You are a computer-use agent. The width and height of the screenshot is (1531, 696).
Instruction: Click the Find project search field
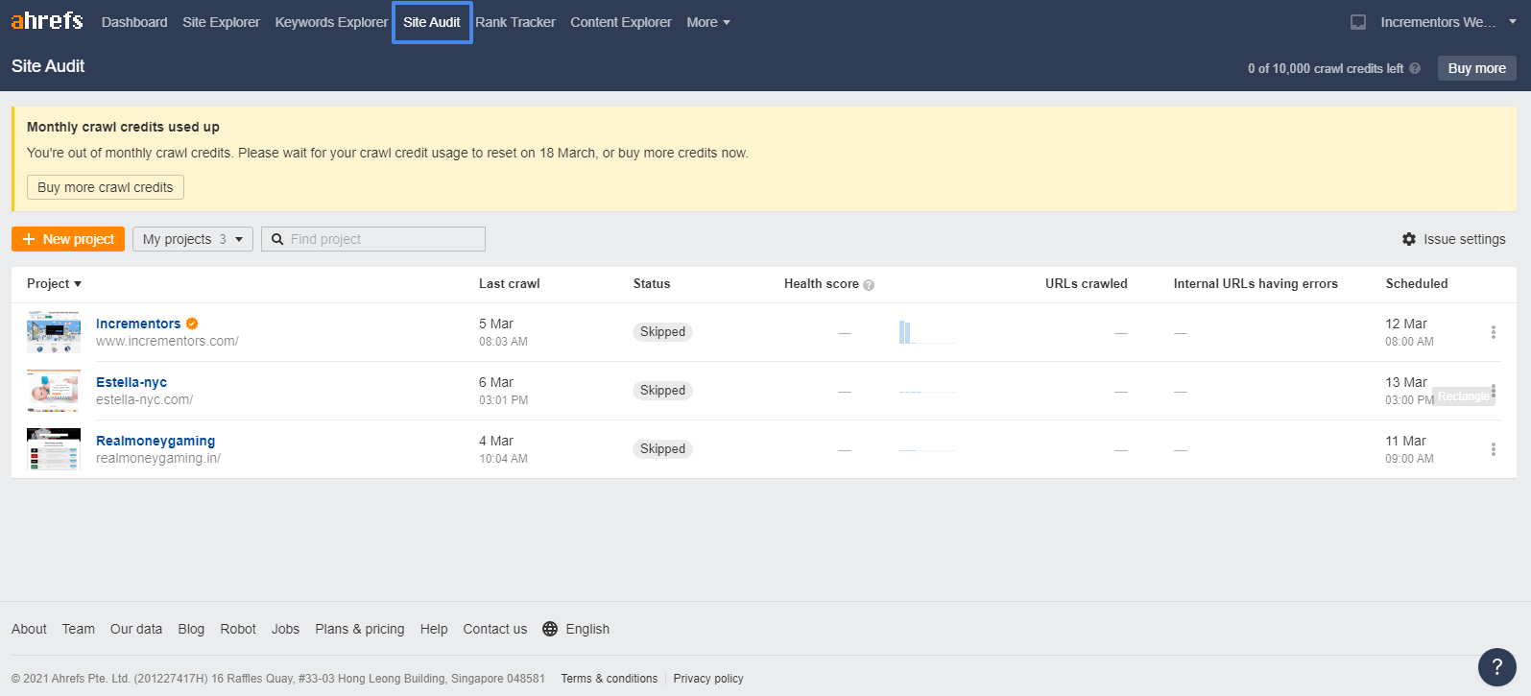point(373,239)
